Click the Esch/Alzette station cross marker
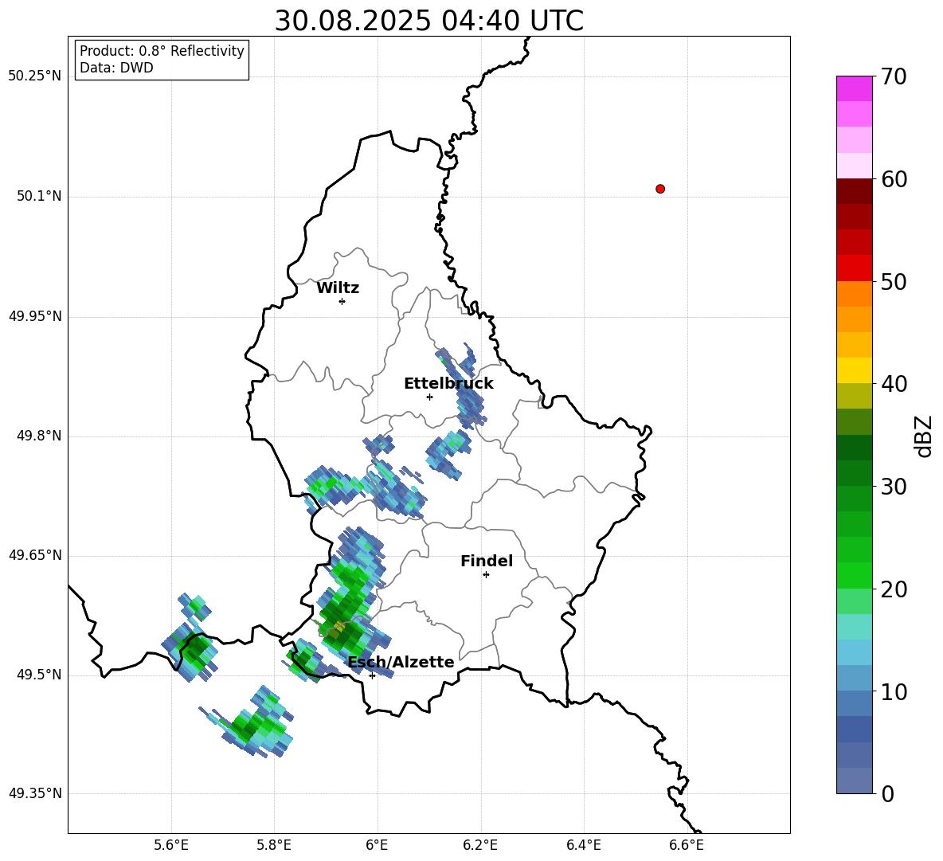Screen dimensions: 943x861 coord(372,675)
